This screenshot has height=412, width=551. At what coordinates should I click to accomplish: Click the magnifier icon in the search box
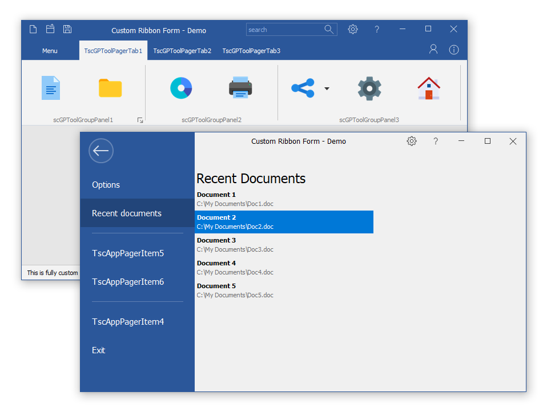pos(329,30)
